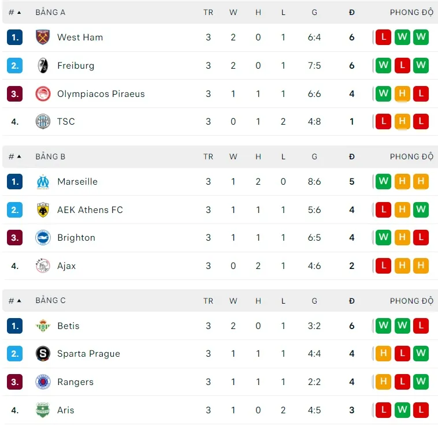Click West Ham's red L form badge

pos(383,37)
